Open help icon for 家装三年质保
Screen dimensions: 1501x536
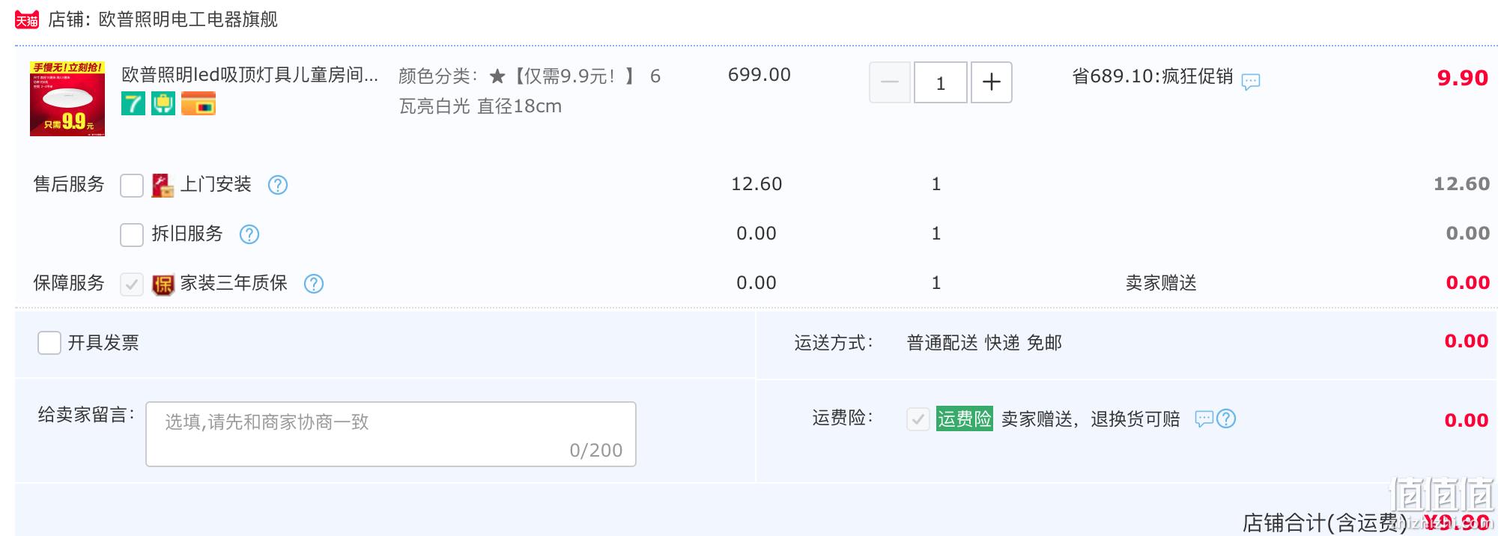(x=314, y=284)
